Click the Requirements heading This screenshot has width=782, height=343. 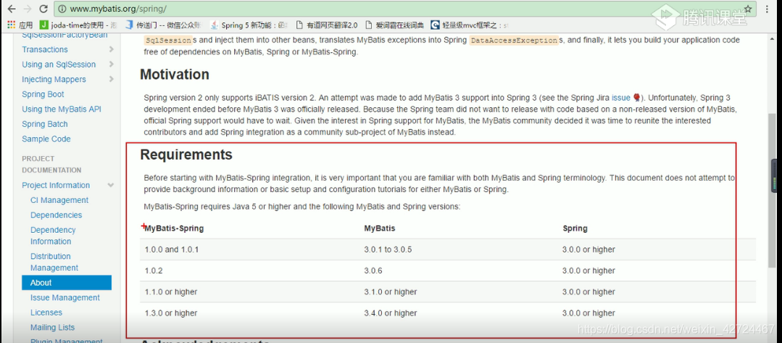(186, 154)
